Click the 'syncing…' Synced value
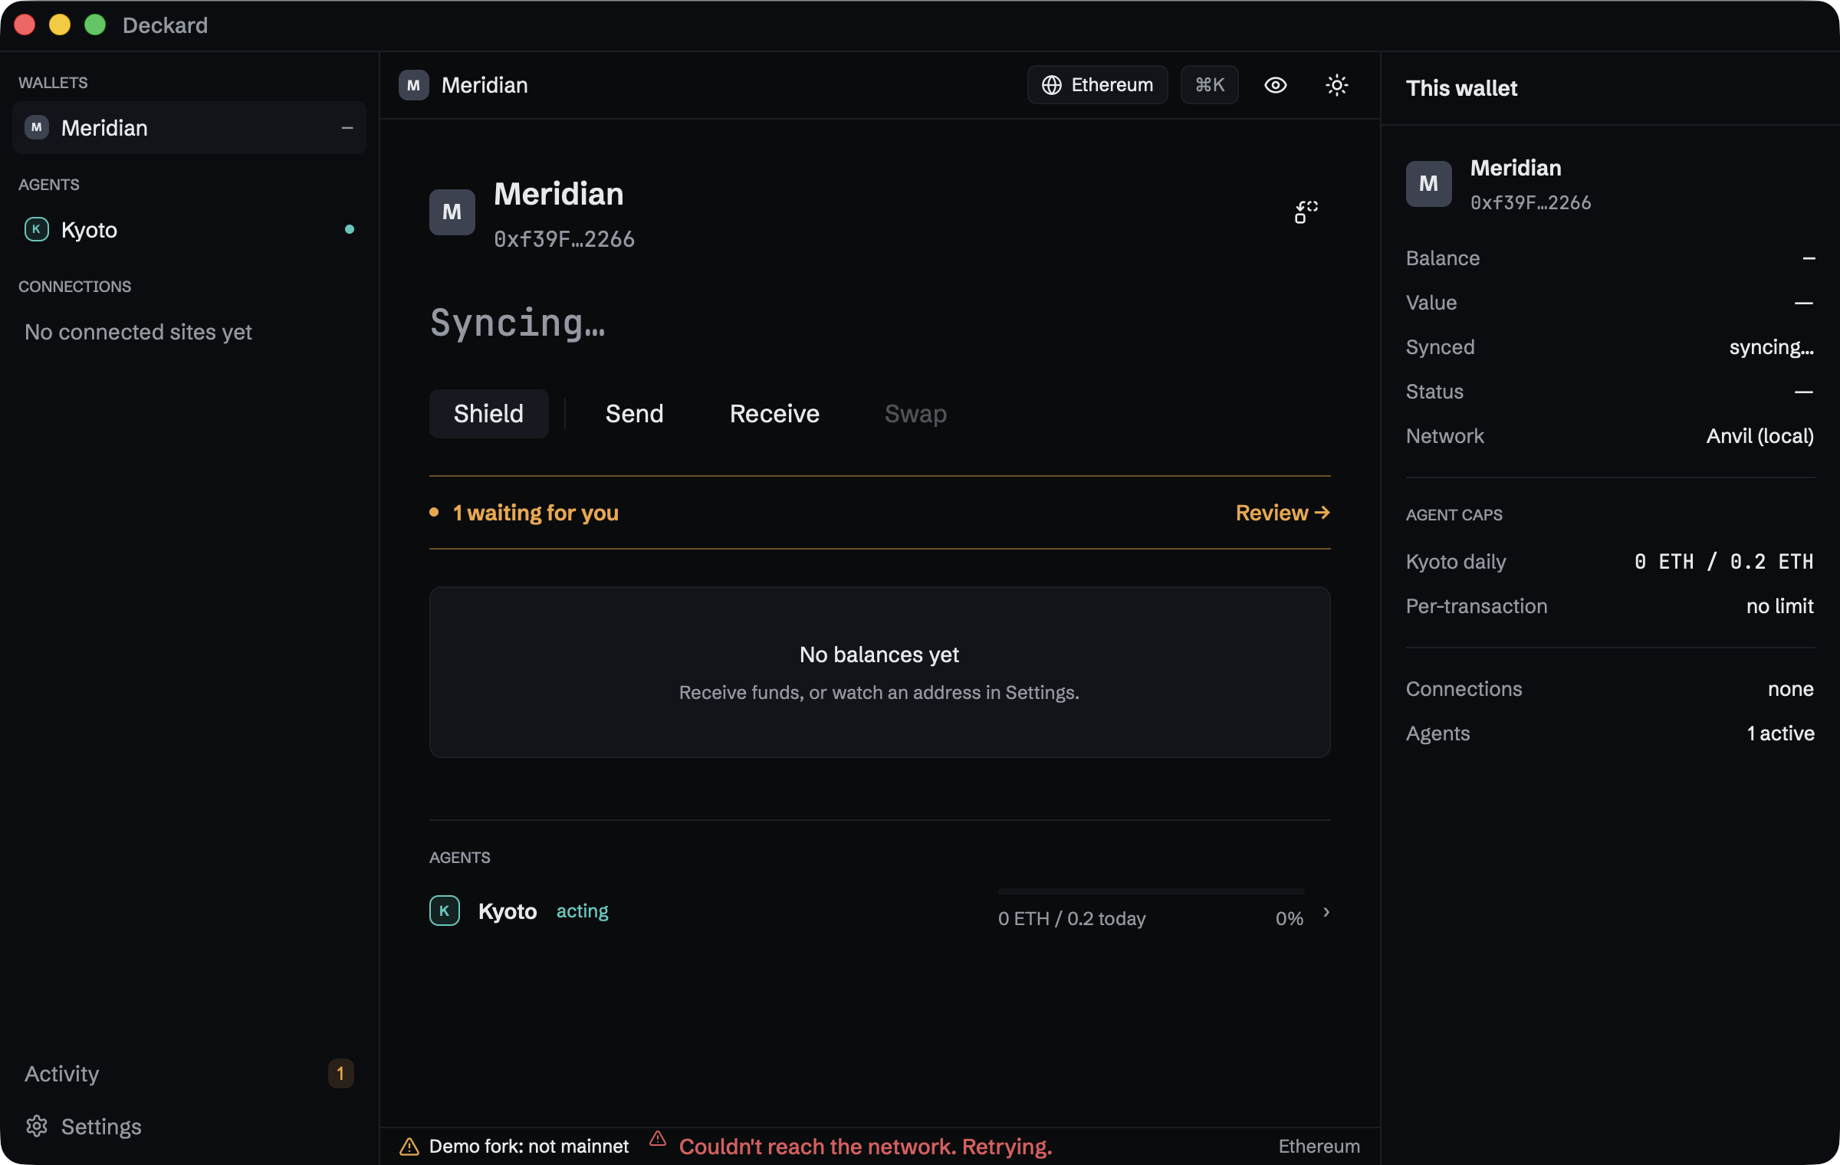1840x1165 pixels. click(1771, 347)
